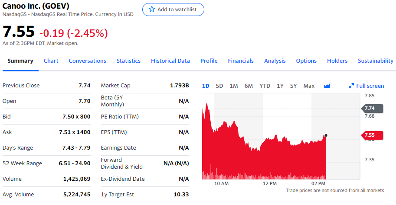Switch chart type using the area chart icon
This screenshot has height=205, width=396.
pos(327,86)
